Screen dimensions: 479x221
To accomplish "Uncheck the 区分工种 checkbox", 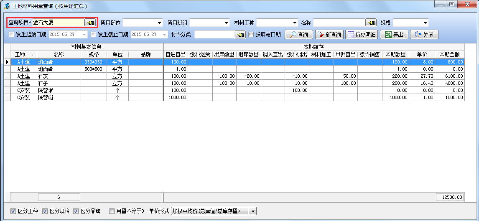I will (13, 211).
